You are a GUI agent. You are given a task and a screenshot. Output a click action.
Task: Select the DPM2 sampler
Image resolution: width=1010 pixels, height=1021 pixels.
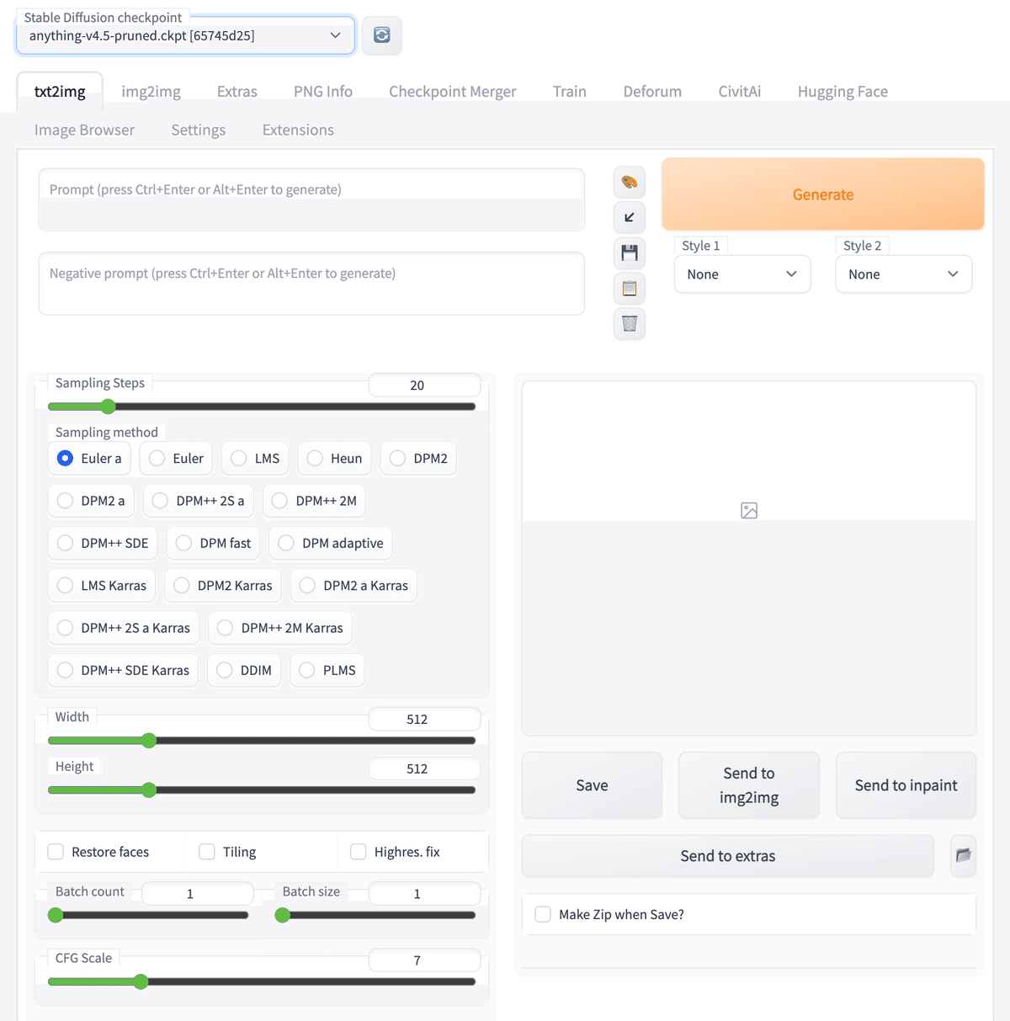[x=418, y=459]
